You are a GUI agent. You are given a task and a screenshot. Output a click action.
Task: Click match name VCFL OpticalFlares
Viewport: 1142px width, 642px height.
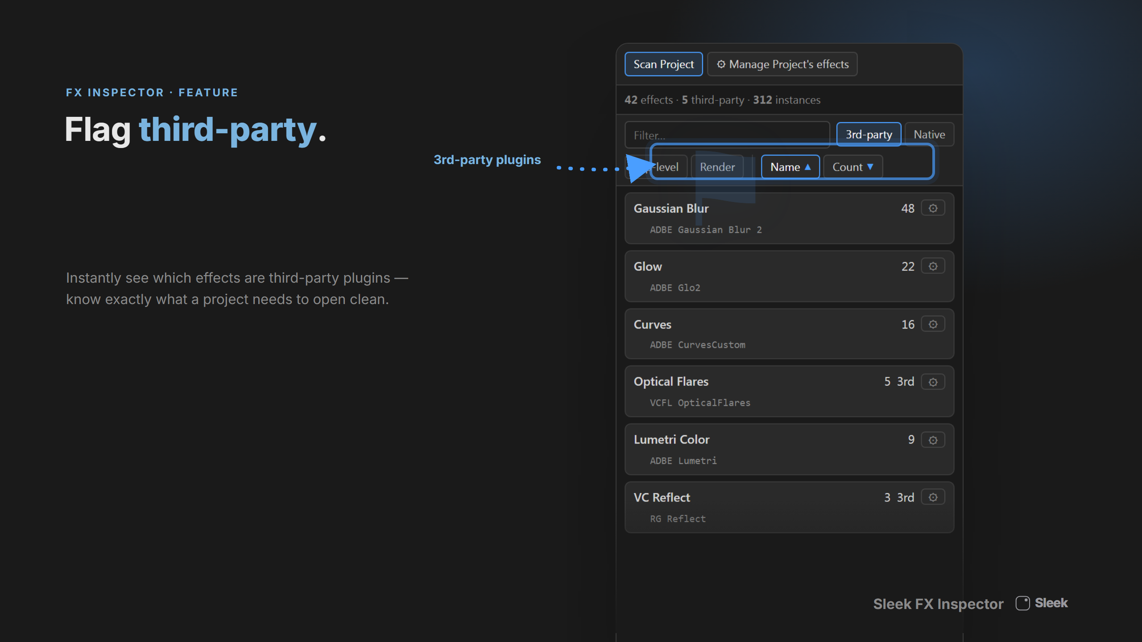[x=700, y=403]
